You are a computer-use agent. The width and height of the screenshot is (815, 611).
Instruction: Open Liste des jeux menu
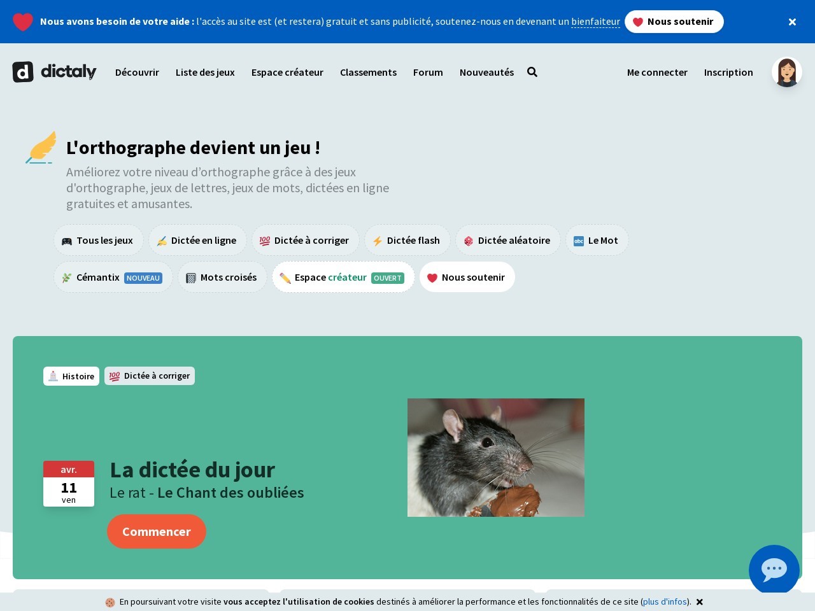point(205,72)
